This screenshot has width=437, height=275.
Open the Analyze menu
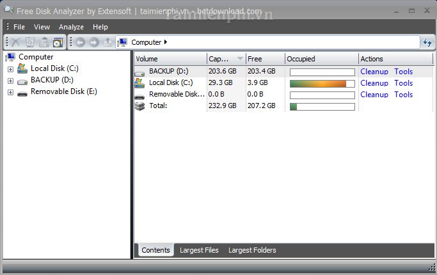pyautogui.click(x=71, y=27)
